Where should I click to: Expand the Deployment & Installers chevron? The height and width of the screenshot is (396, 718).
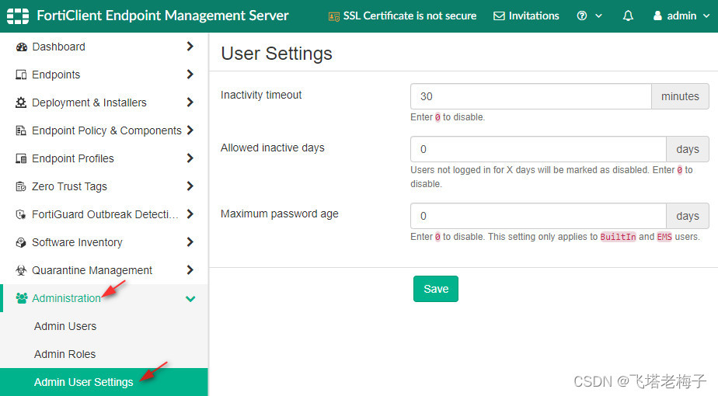(190, 102)
